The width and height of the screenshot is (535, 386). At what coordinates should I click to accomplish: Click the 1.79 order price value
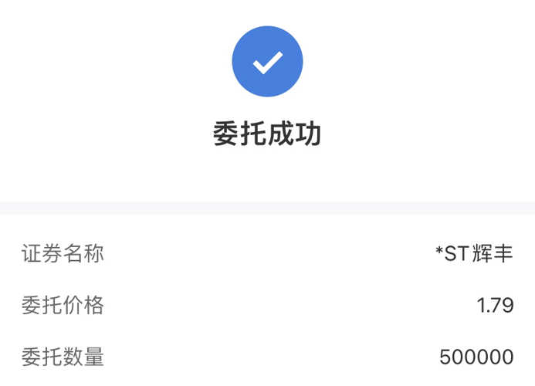coord(495,305)
